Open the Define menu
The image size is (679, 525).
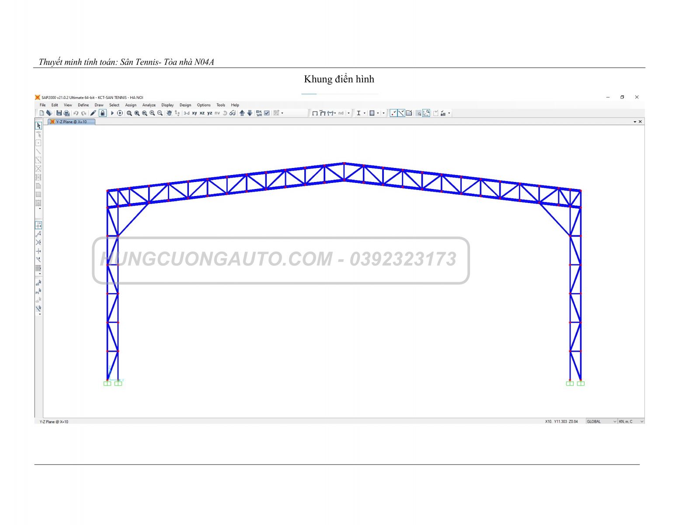point(83,105)
